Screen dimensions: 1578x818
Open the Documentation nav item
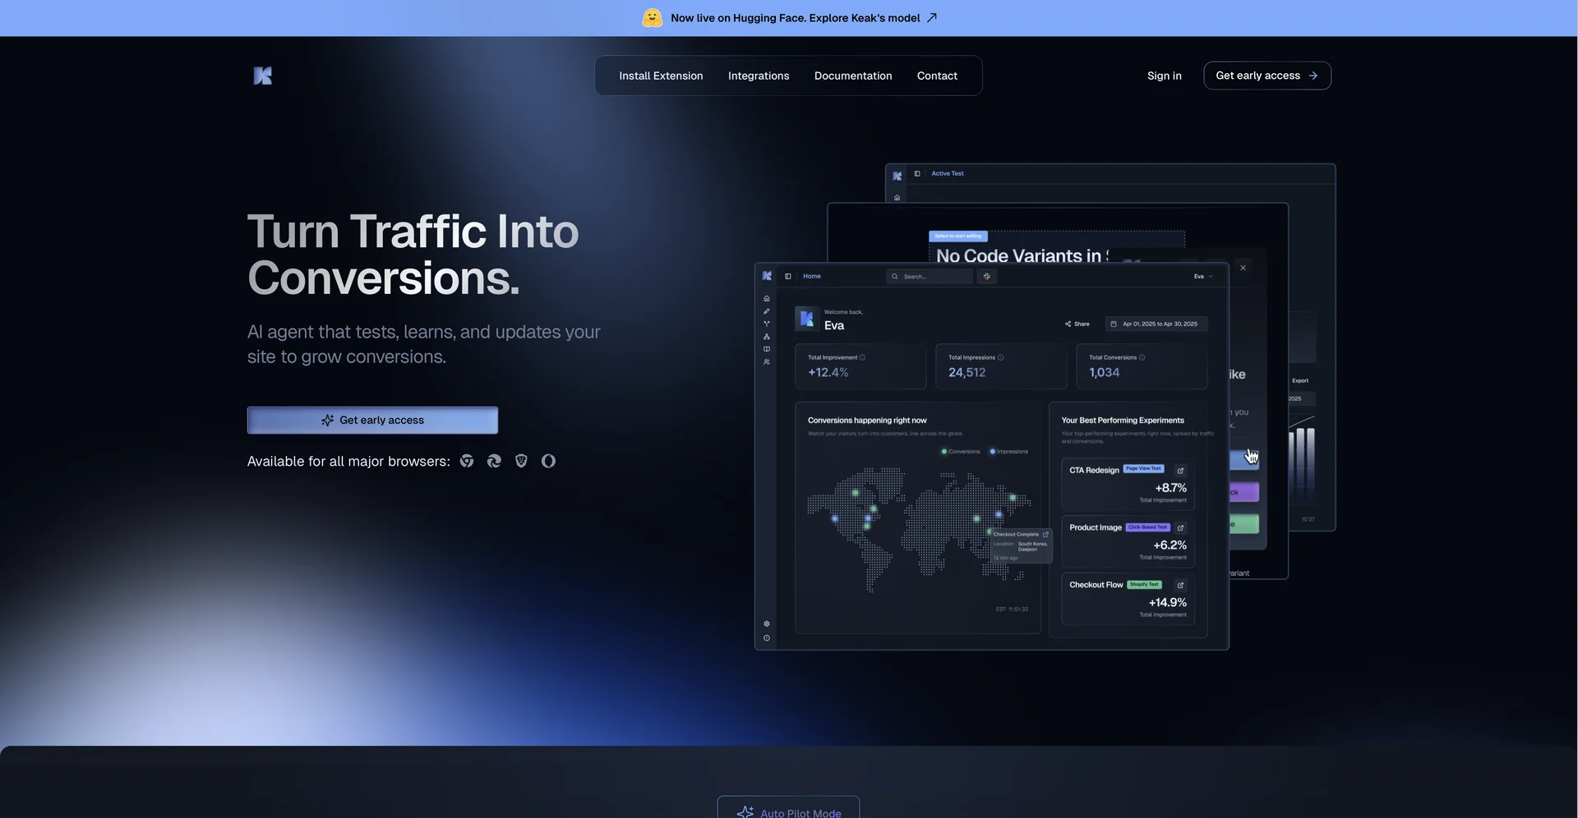click(x=853, y=76)
